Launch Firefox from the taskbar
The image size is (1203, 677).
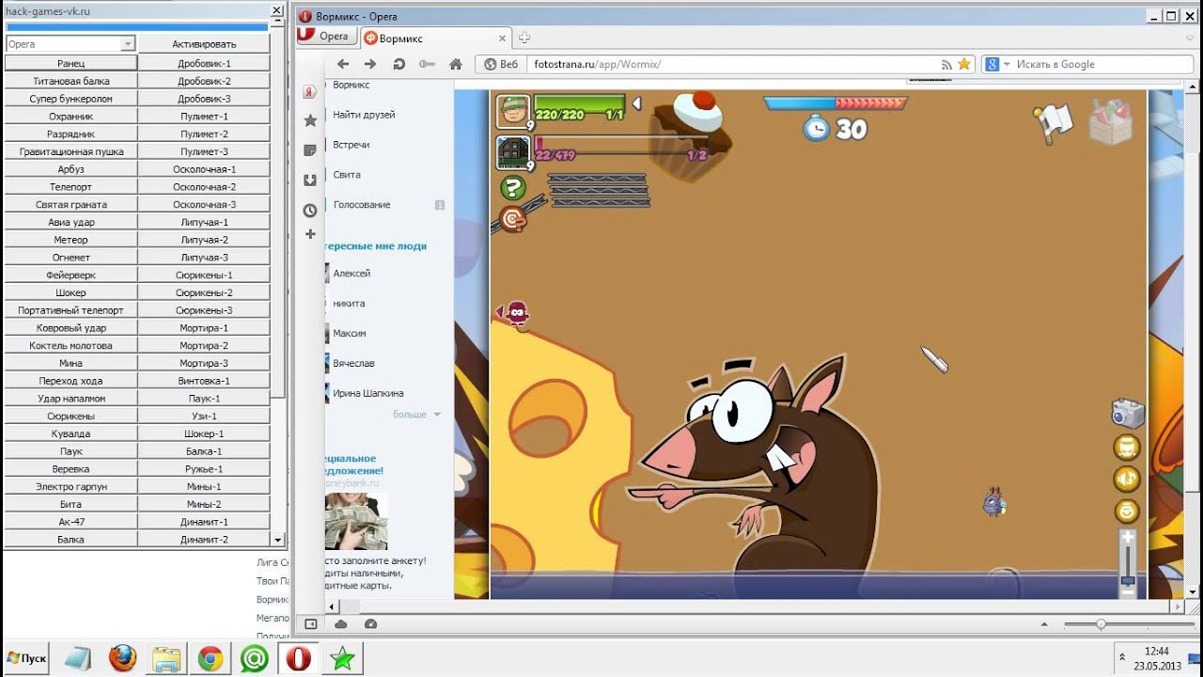pyautogui.click(x=122, y=659)
